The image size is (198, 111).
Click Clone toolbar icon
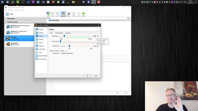[68, 14]
